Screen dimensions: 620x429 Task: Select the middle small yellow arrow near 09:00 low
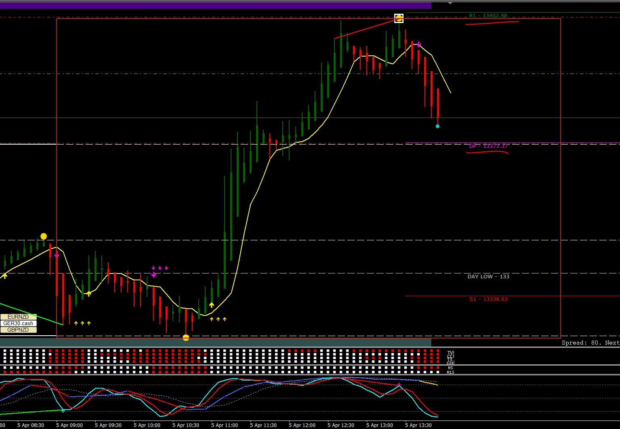[82, 323]
